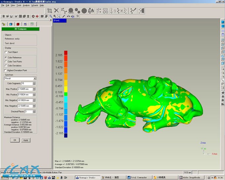Screen dimensions: 225x180
Task: Open the Spectrum Result dropdown
Action: pyautogui.click(x=35, y=78)
